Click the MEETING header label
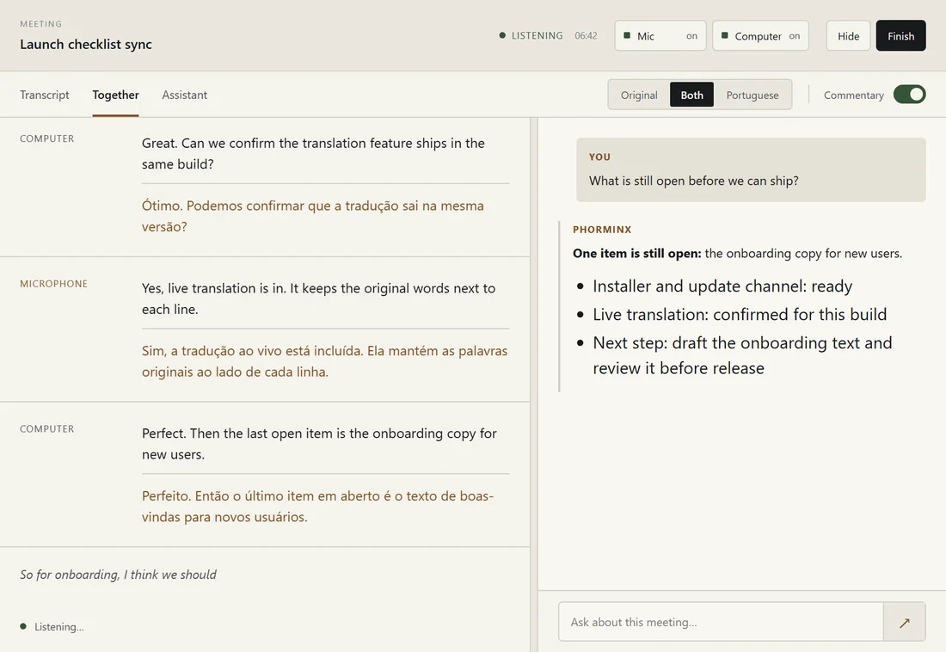This screenshot has height=652, width=946. tap(41, 23)
